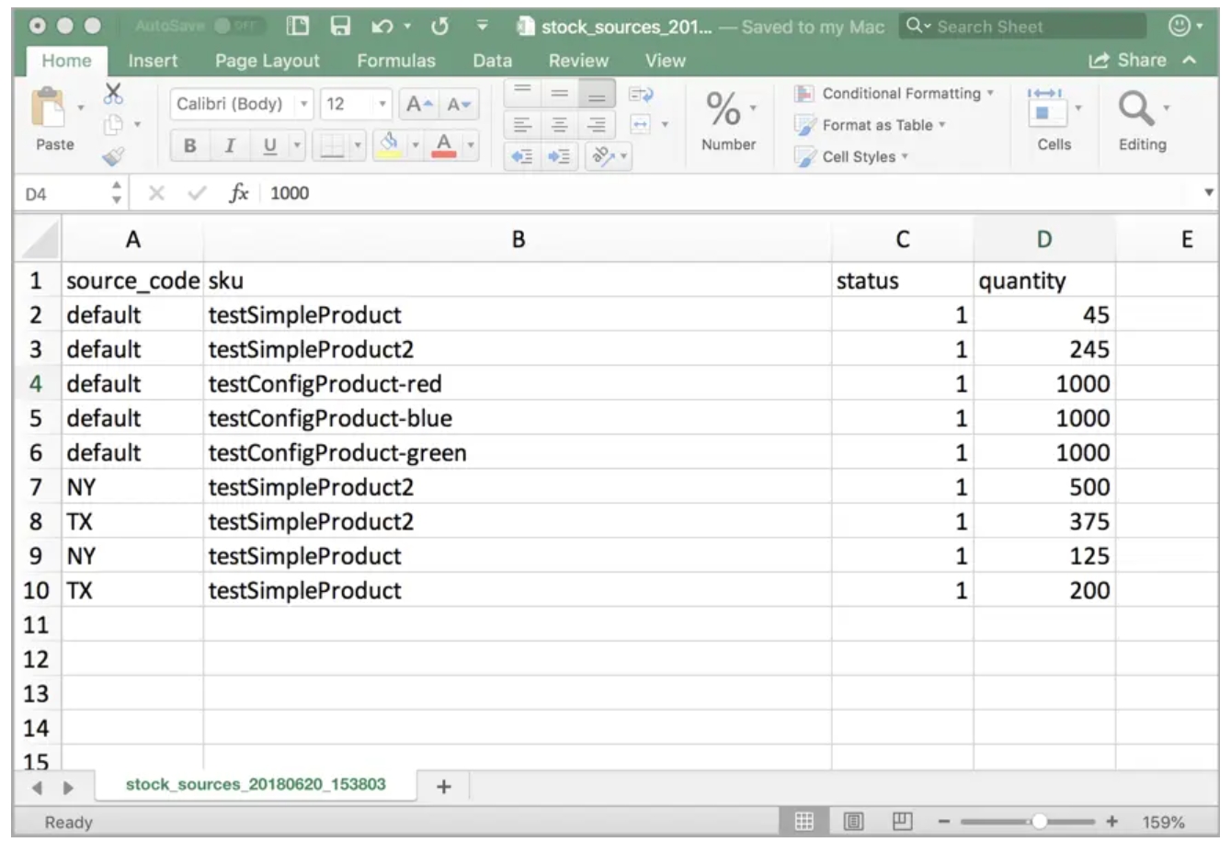Click the Copy icon
Screen dimensions: 1231x842
114,125
